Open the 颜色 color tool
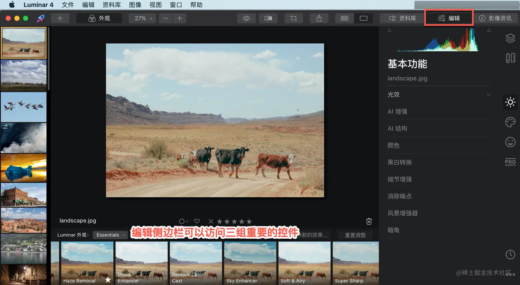Screen dimensions: 520x285 [x=439, y=145]
